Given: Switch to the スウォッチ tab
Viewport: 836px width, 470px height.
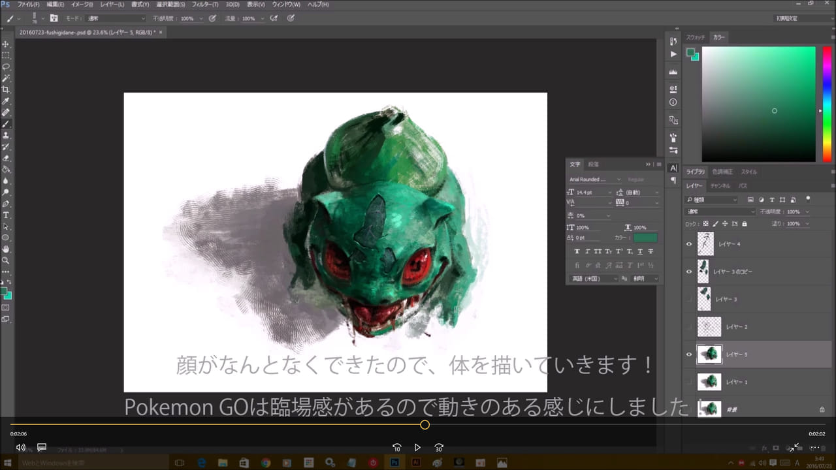Looking at the screenshot, I should (696, 38).
